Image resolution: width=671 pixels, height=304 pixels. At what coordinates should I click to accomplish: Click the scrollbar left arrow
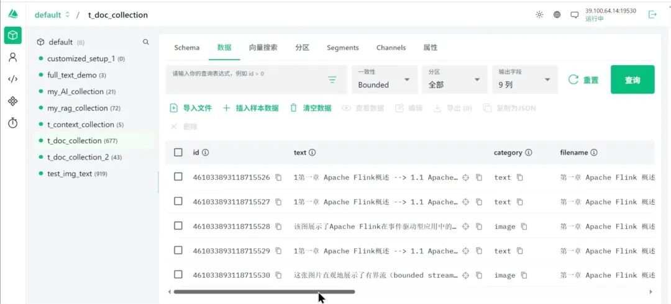170,292
